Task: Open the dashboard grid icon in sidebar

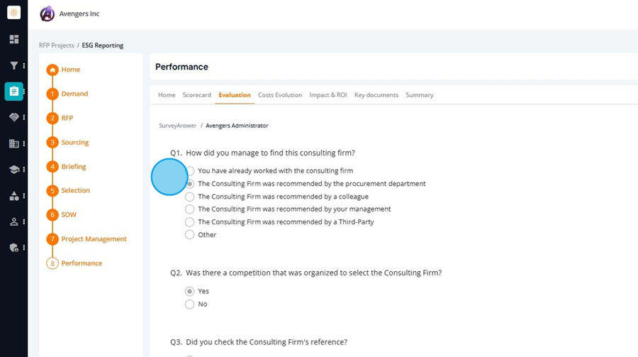Action: tap(14, 39)
